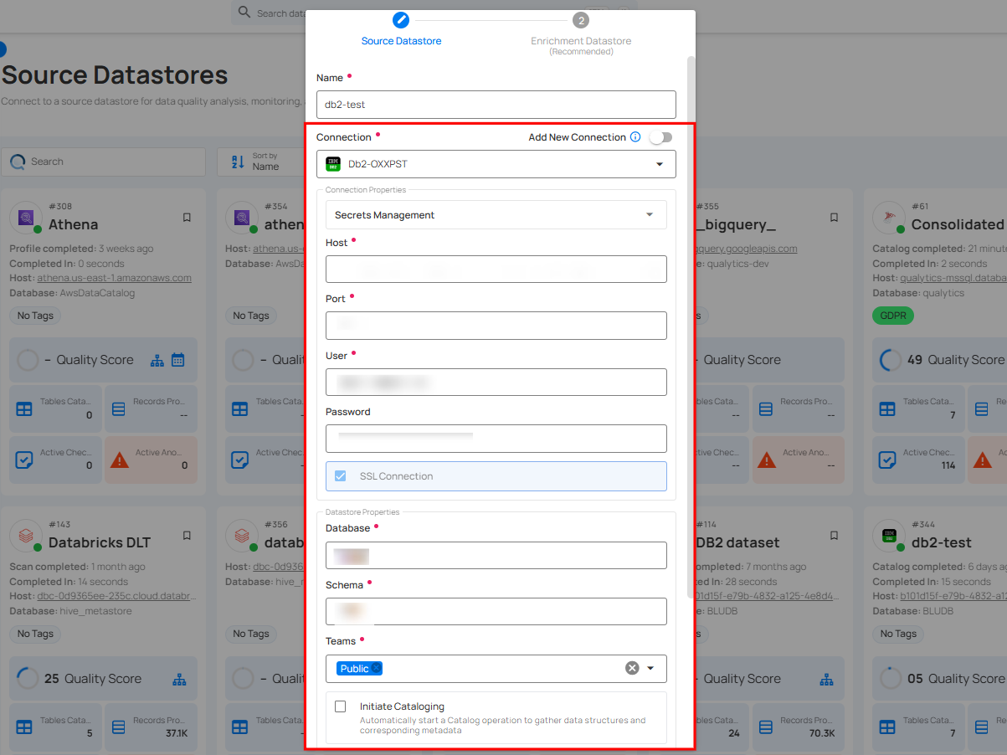1007x755 pixels.
Task: Click the GDPR tag on Consolidated card
Action: pyautogui.click(x=893, y=316)
